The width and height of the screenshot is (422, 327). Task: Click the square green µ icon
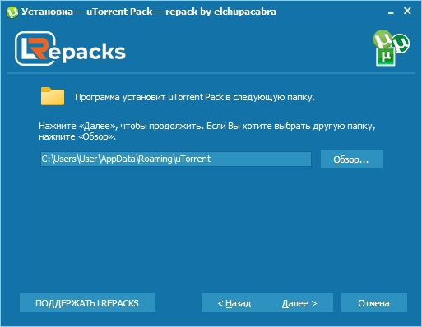pos(386,57)
